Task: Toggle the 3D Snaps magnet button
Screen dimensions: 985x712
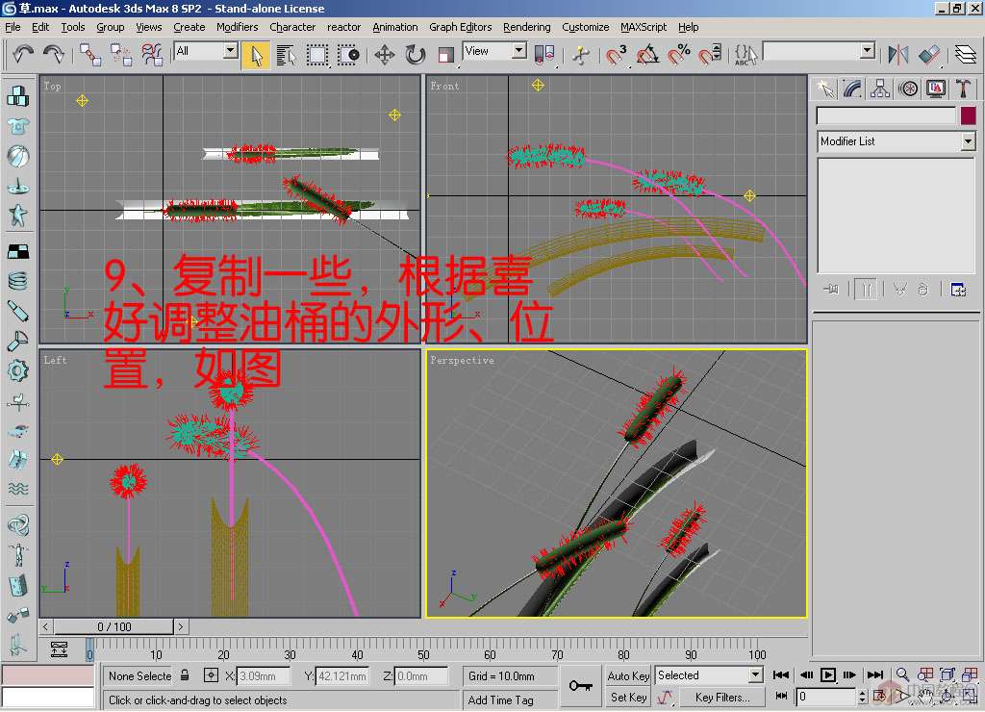Action: (x=617, y=55)
